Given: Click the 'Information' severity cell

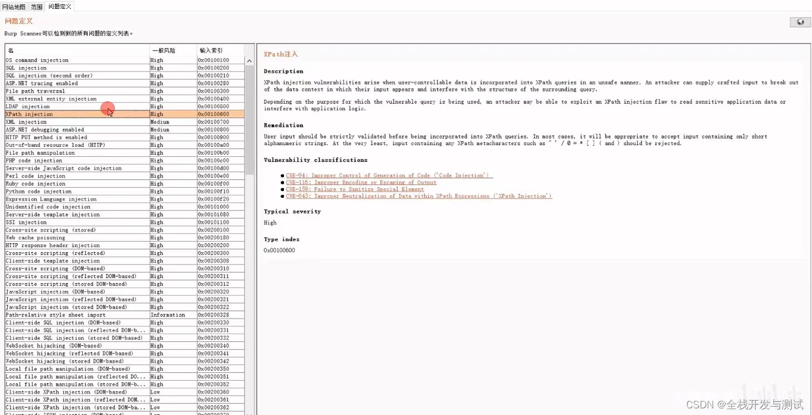Looking at the screenshot, I should [173, 315].
